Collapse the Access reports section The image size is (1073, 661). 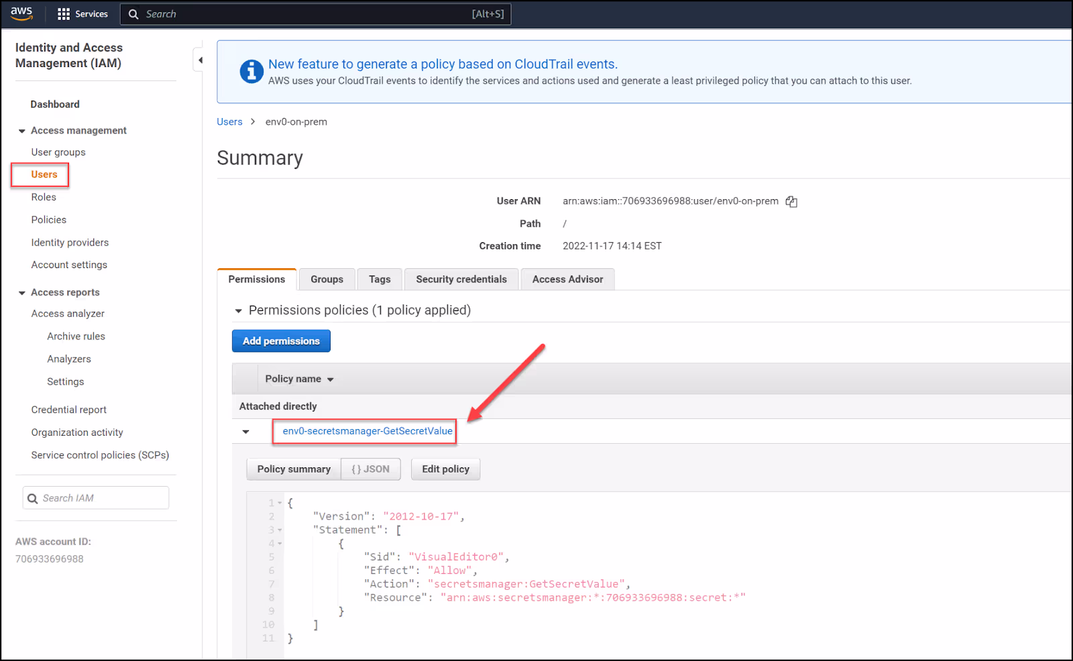click(x=22, y=293)
